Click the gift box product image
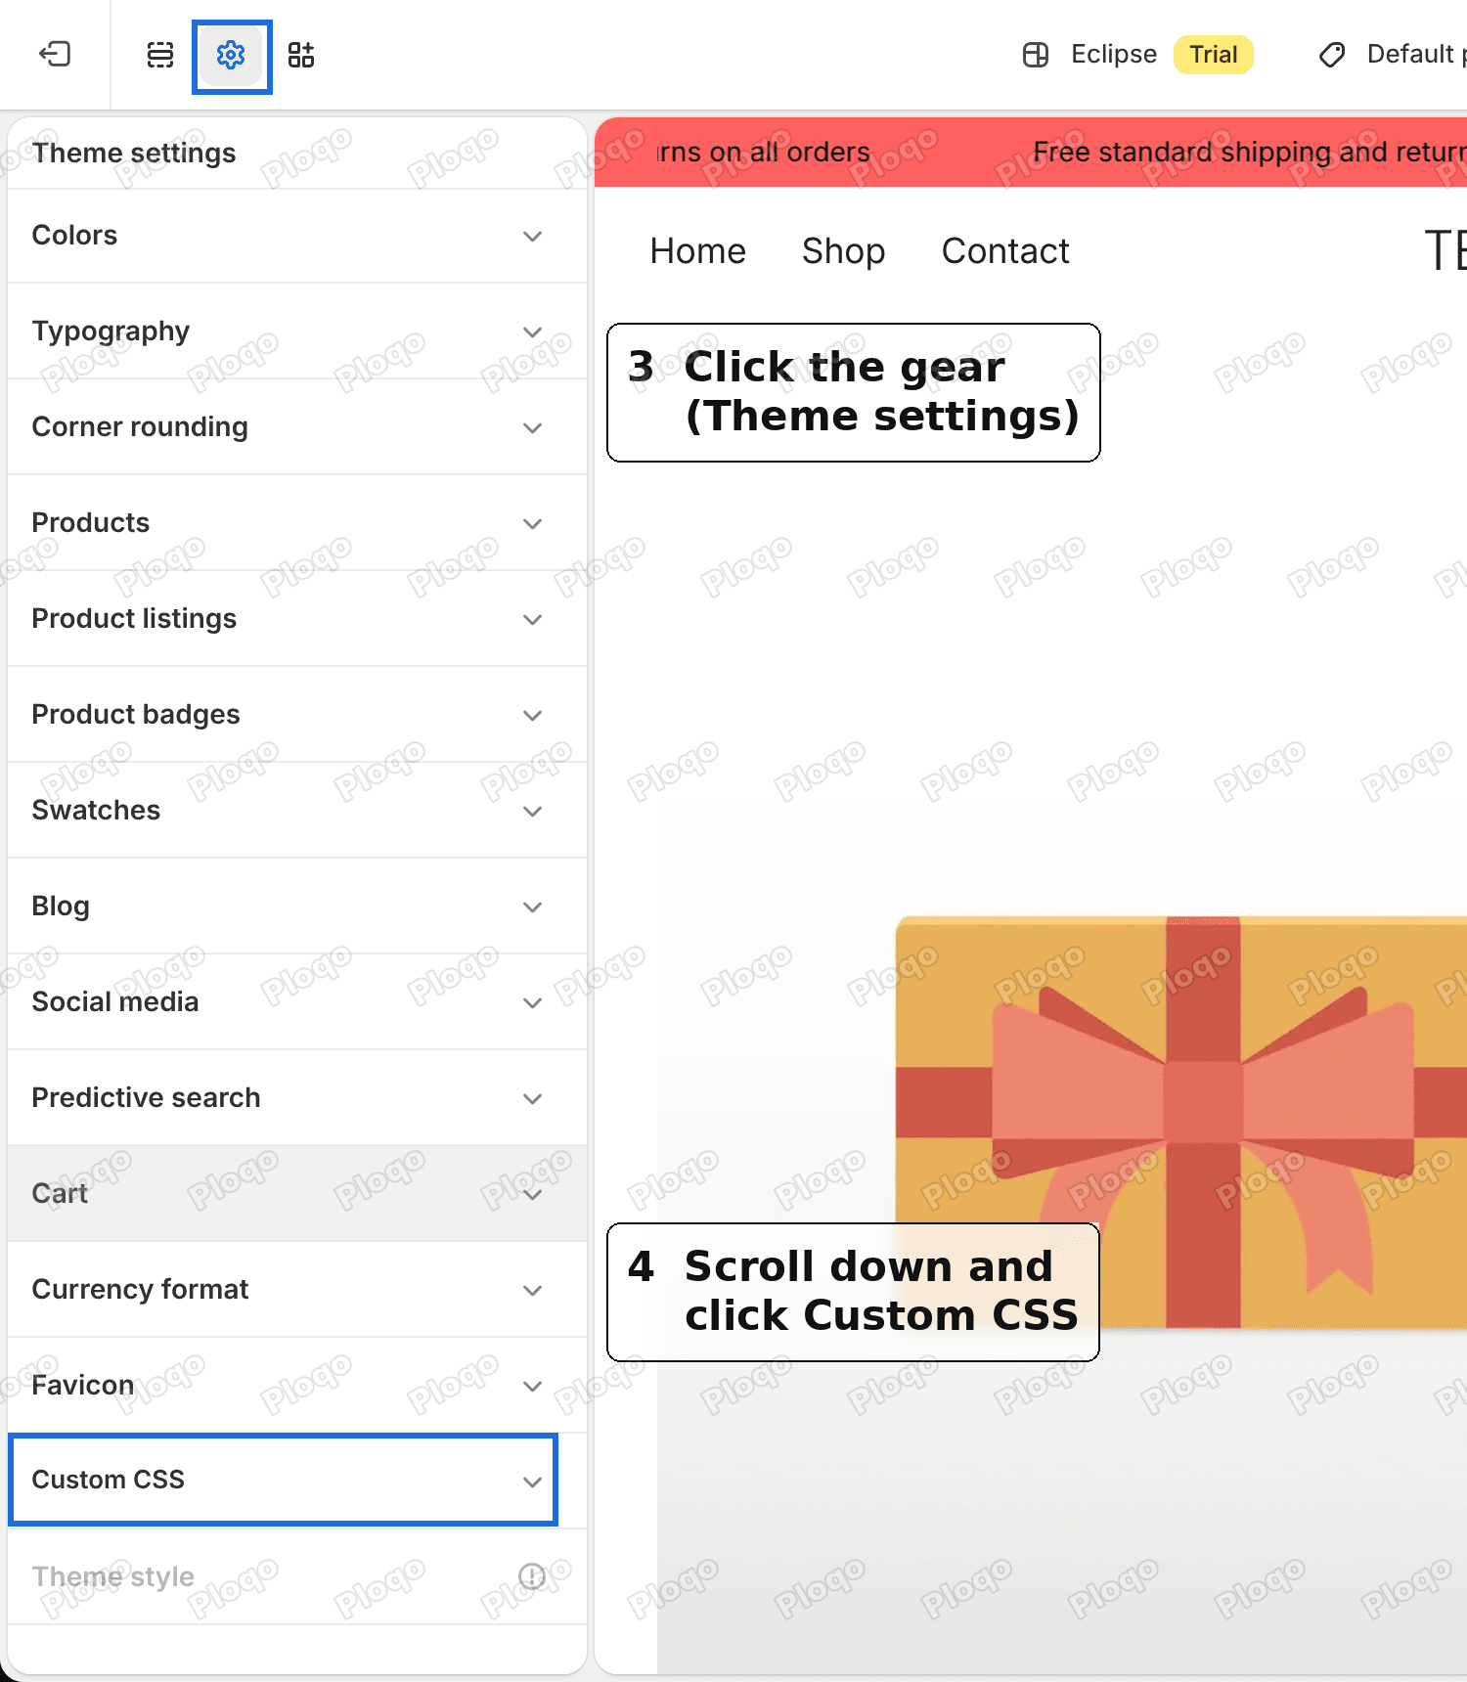The image size is (1467, 1682). point(1181,1123)
